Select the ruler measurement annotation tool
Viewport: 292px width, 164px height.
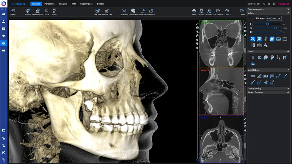[x=253, y=76]
